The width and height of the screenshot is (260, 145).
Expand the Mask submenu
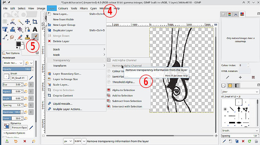tap(77, 55)
